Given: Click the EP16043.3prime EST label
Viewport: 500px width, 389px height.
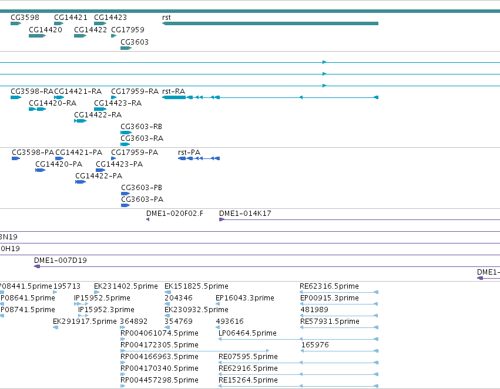Looking at the screenshot, I should (245, 298).
